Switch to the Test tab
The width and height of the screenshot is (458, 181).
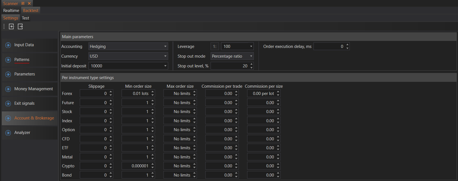(x=25, y=18)
